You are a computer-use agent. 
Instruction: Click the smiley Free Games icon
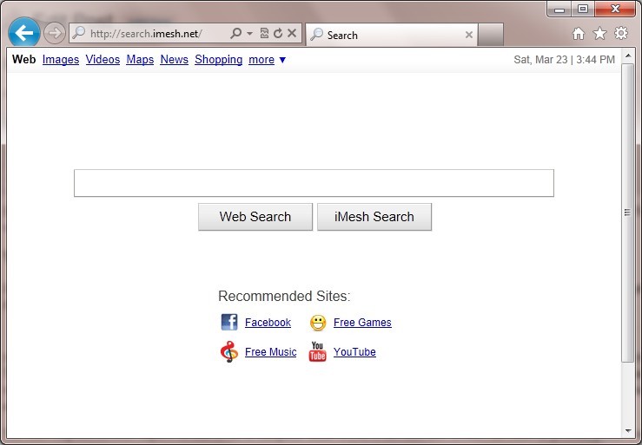pyautogui.click(x=318, y=323)
